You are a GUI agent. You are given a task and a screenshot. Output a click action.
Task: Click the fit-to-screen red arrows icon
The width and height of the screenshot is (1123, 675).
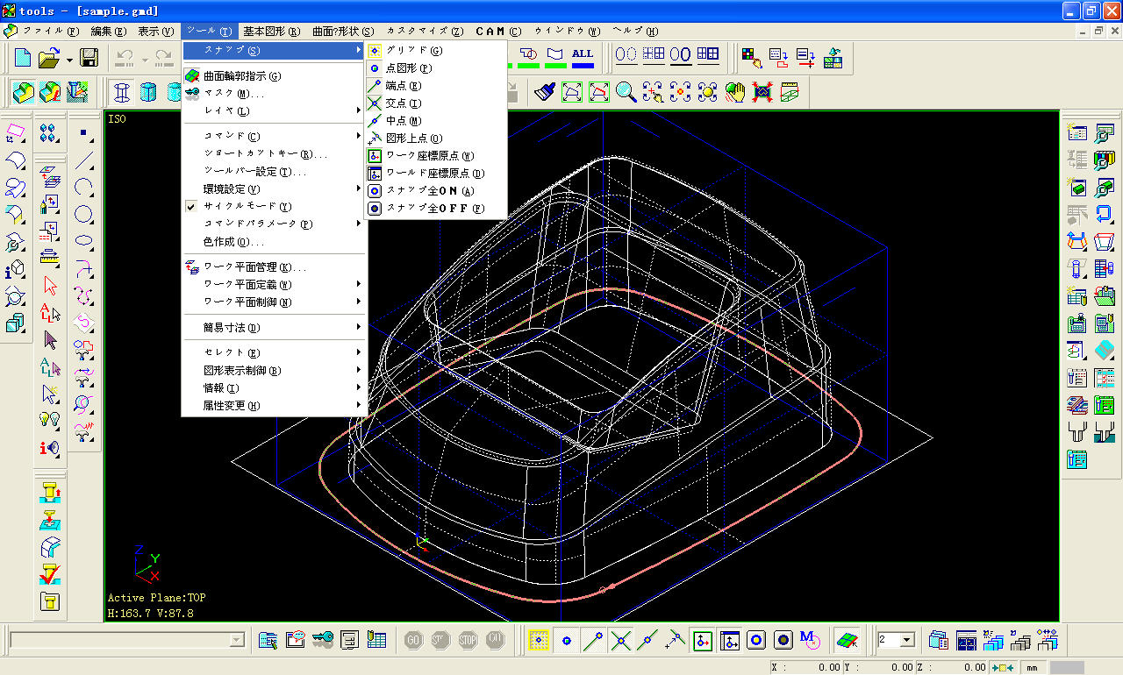(762, 91)
